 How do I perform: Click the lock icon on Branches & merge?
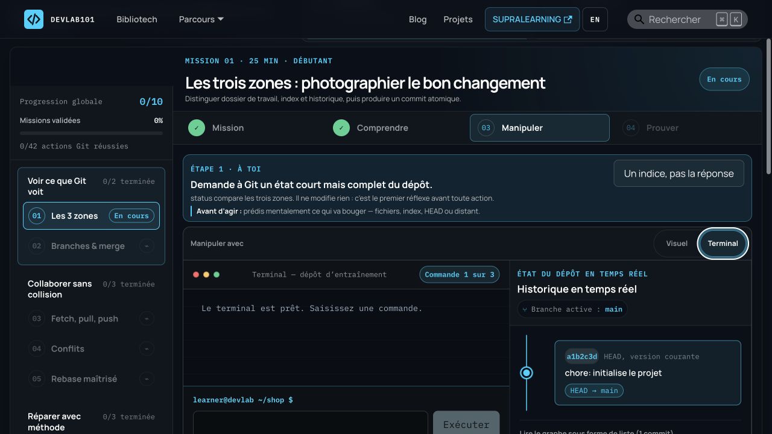point(146,246)
